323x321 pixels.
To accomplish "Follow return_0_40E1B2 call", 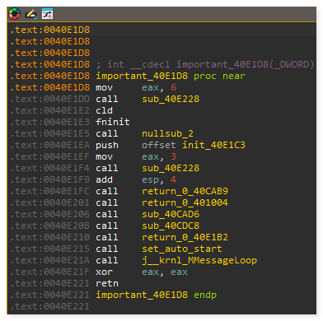I will [185, 237].
